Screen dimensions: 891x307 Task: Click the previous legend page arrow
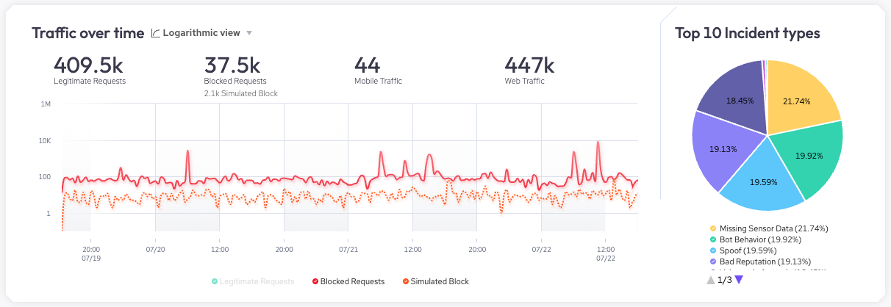tap(710, 280)
